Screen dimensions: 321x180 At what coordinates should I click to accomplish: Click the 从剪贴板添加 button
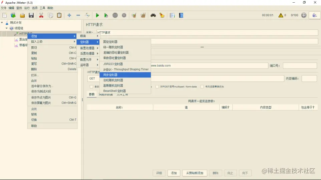[x=195, y=173]
